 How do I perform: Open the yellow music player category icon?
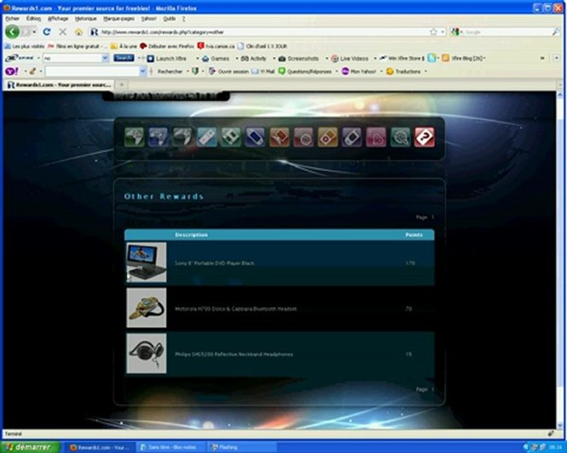coord(328,137)
